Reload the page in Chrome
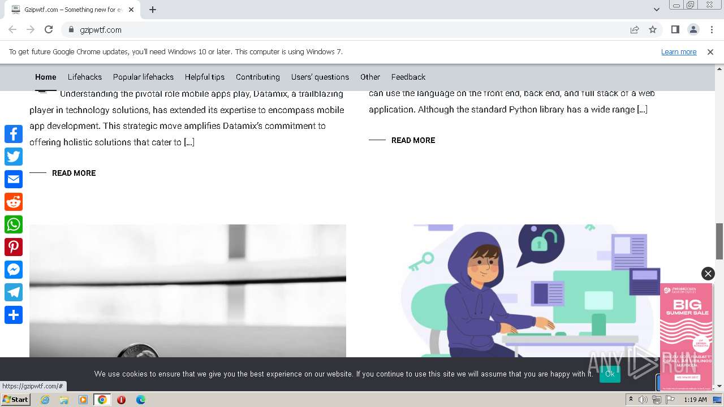 [49, 29]
